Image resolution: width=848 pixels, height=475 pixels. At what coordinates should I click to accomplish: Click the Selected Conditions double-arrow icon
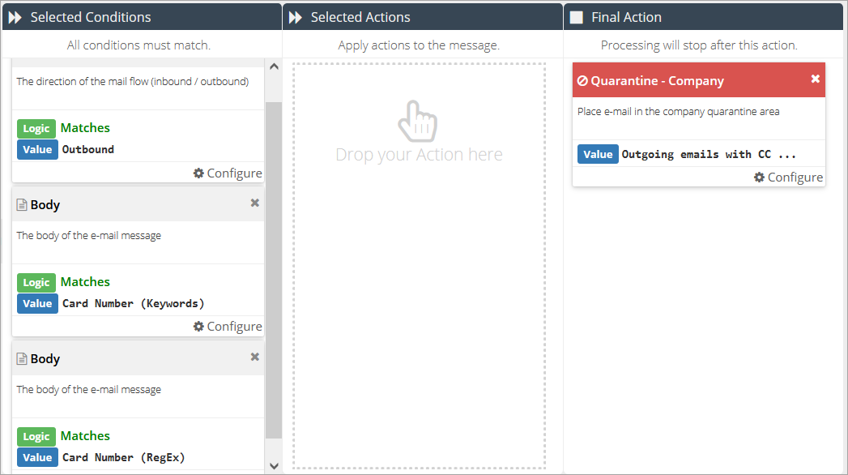click(x=15, y=18)
